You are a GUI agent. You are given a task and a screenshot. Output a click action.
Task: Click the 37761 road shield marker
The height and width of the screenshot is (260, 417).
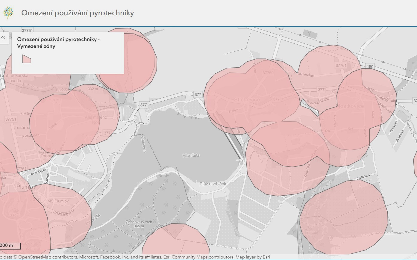[341, 65]
